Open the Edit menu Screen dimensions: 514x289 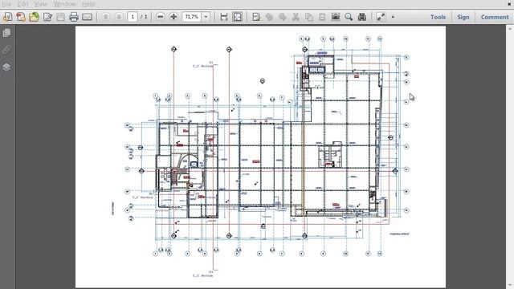click(x=22, y=4)
